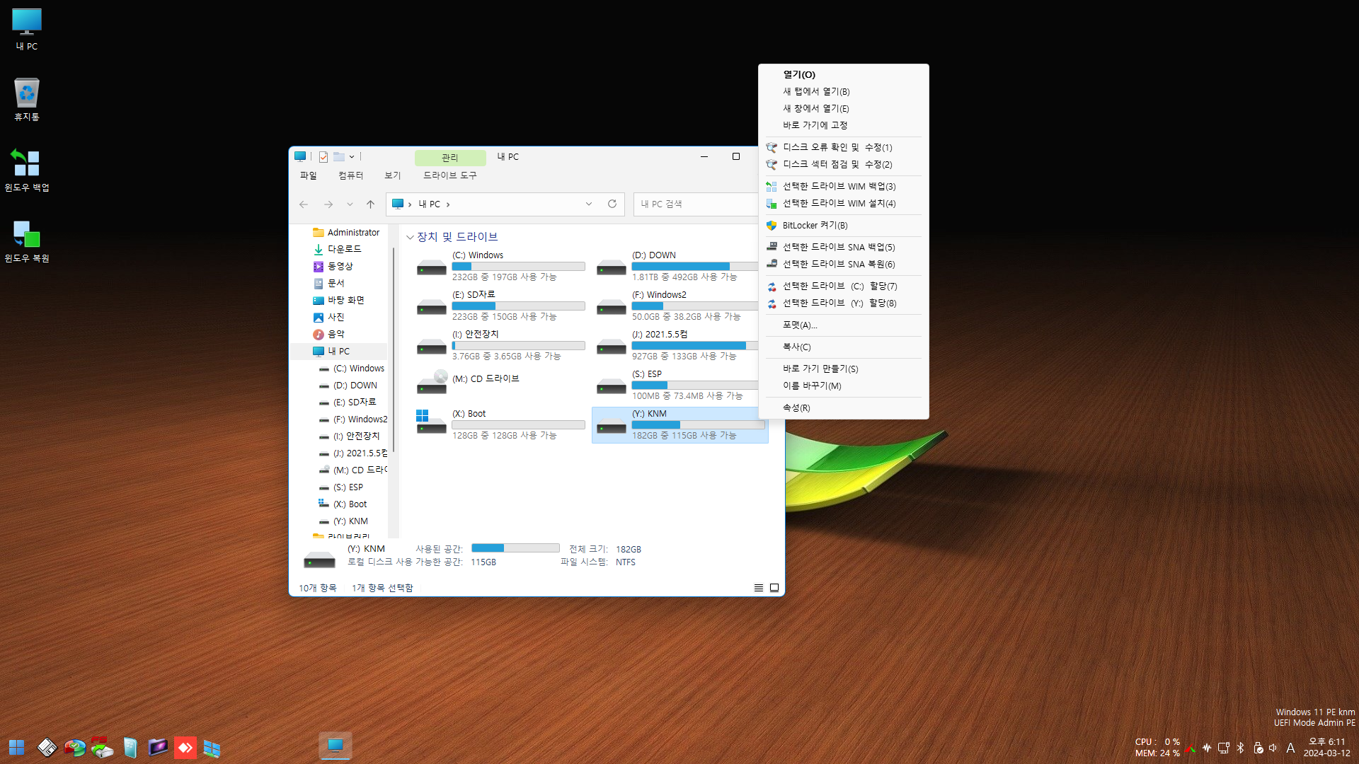Click the 내 PC 검색 search field
The height and width of the screenshot is (764, 1359).
(x=697, y=204)
